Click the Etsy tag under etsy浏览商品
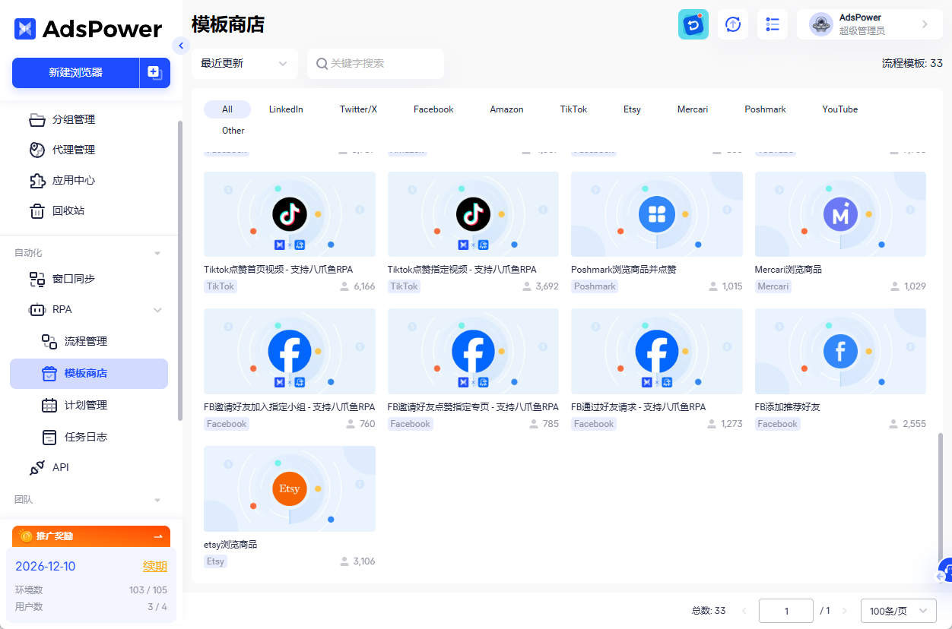The width and height of the screenshot is (952, 629). [215, 561]
